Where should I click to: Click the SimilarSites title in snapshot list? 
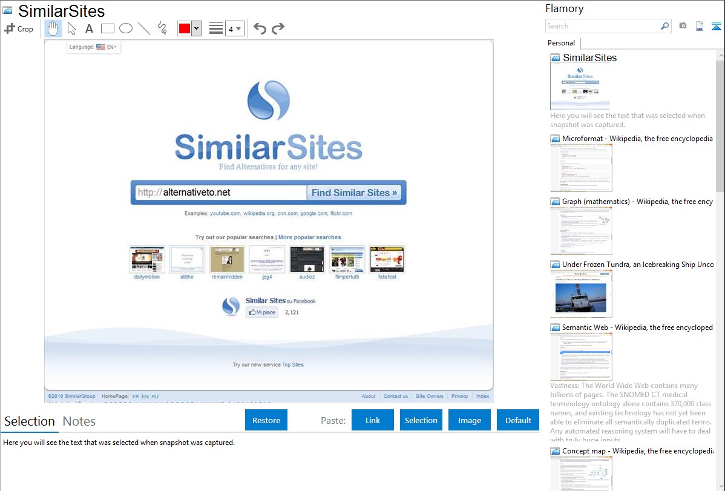[589, 58]
